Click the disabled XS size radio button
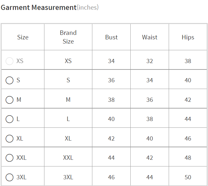 click(x=9, y=61)
